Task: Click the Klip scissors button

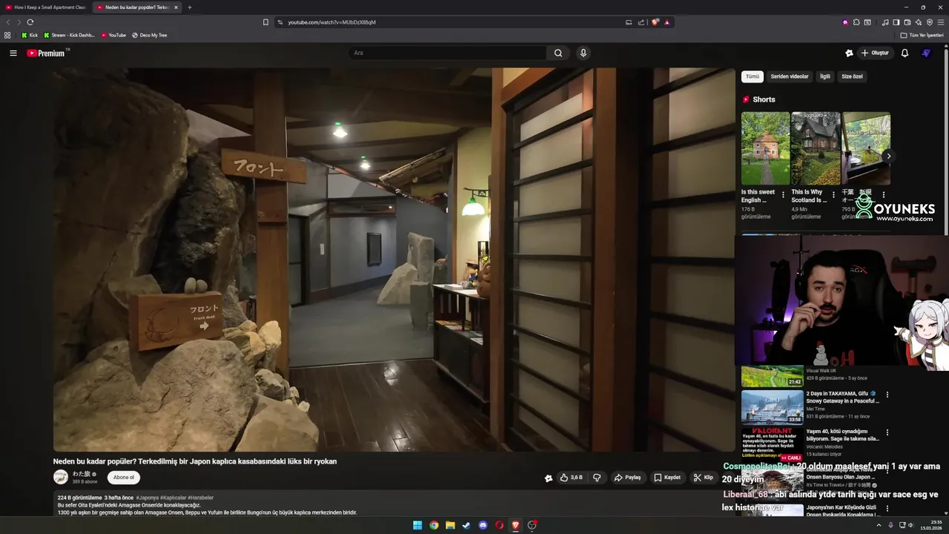Action: [703, 478]
